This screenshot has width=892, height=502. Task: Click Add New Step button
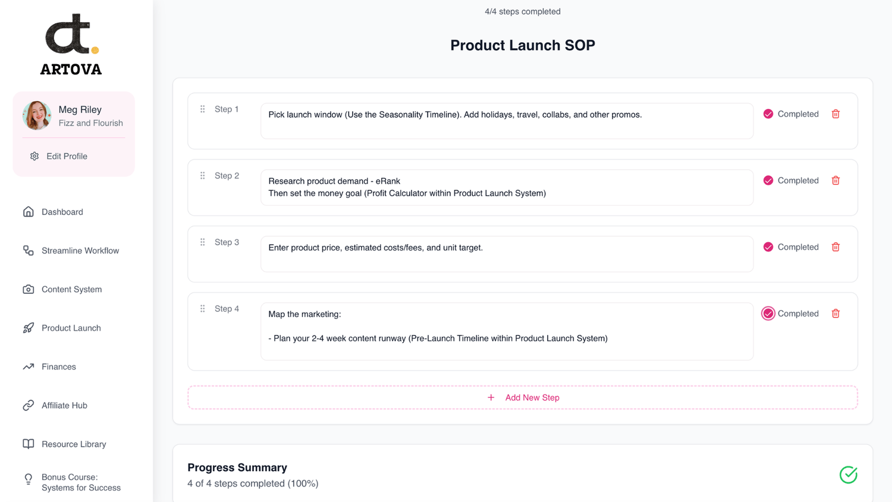tap(523, 398)
